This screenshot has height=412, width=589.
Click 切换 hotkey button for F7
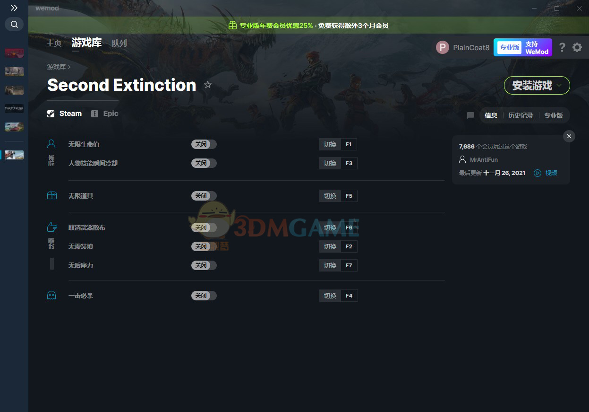(330, 265)
